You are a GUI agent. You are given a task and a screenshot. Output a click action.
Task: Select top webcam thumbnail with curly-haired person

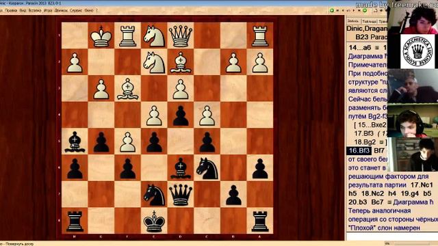click(413, 17)
